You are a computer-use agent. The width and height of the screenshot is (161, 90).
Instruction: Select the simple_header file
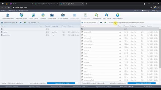(x=120, y=77)
